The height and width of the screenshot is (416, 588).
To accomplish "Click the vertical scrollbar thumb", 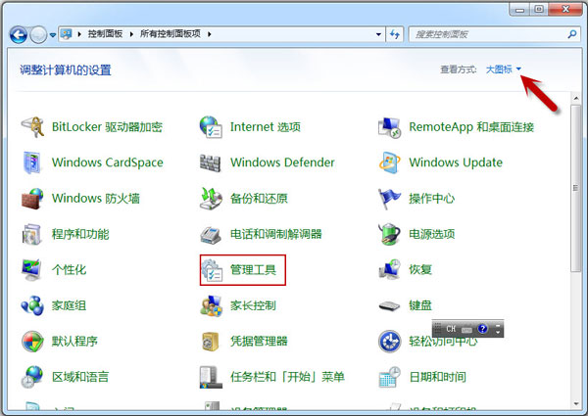I will tap(575, 188).
